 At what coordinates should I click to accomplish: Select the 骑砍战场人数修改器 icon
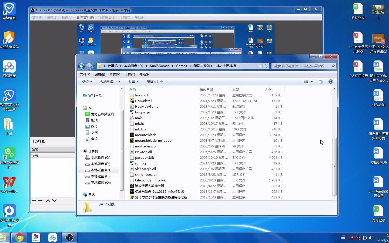click(x=132, y=186)
